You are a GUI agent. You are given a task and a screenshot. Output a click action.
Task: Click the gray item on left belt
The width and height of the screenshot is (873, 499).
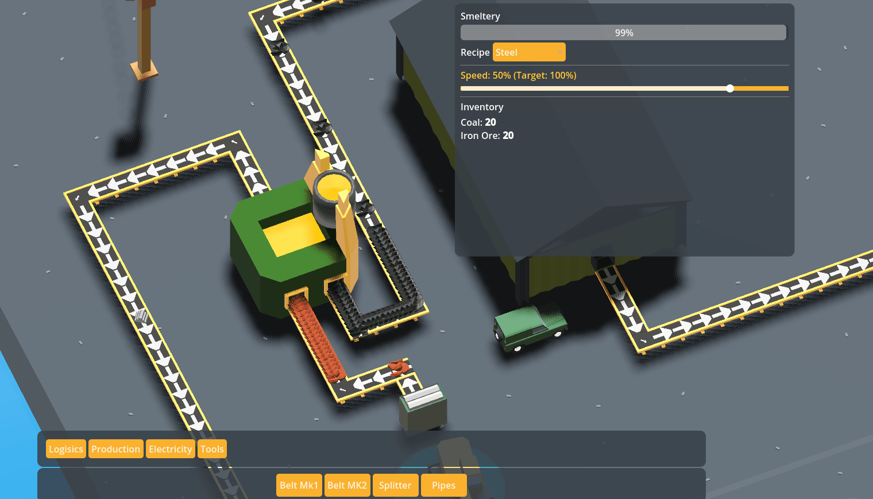(141, 315)
